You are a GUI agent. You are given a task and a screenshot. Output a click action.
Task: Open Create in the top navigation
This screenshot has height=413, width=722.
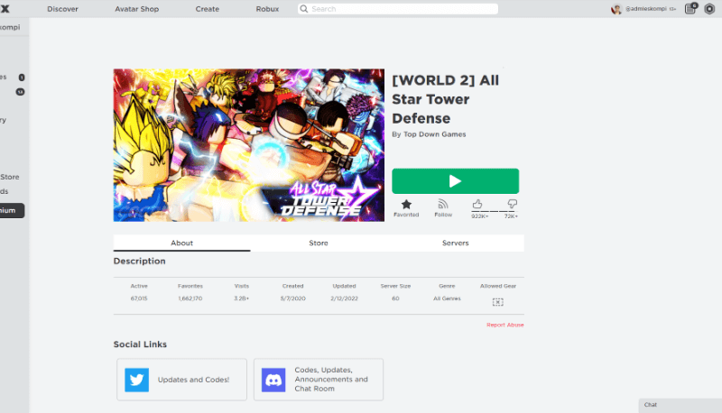tap(208, 9)
